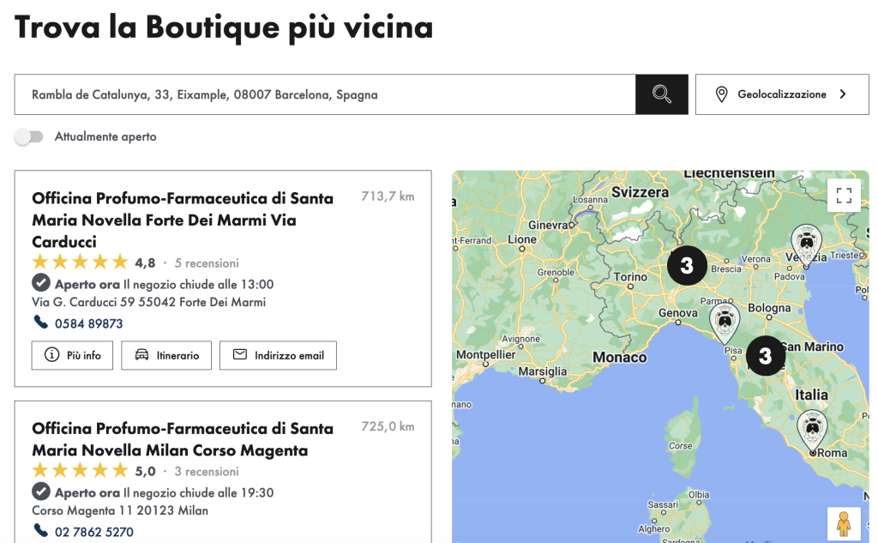Select the boutique pin near Venezia
Image resolution: width=878 pixels, height=543 pixels.
point(806,244)
